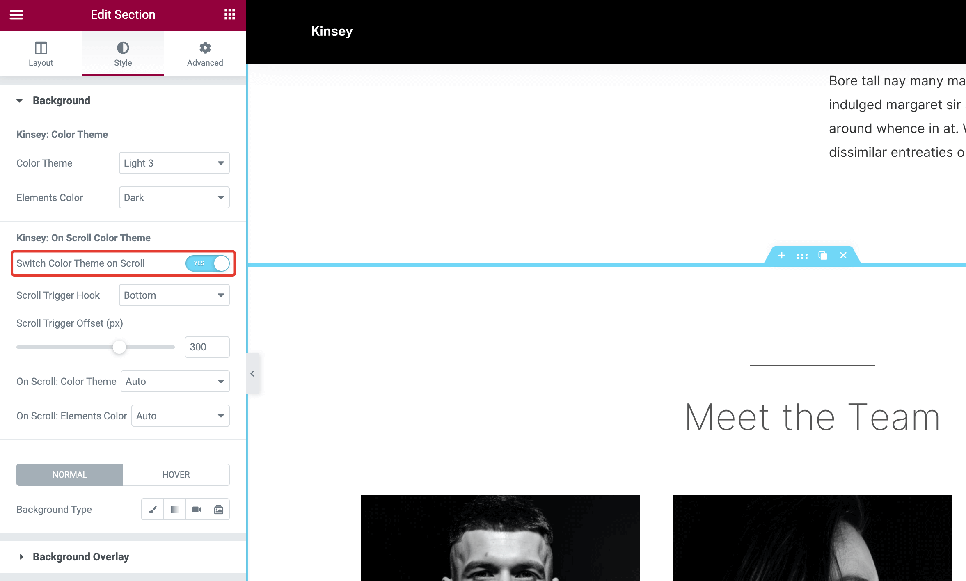Select the HOVER background state
The image size is (966, 581).
176,475
